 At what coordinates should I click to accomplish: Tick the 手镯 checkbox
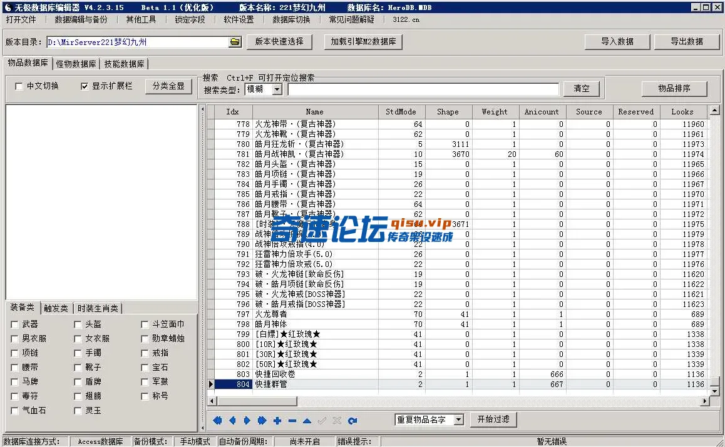point(78,353)
